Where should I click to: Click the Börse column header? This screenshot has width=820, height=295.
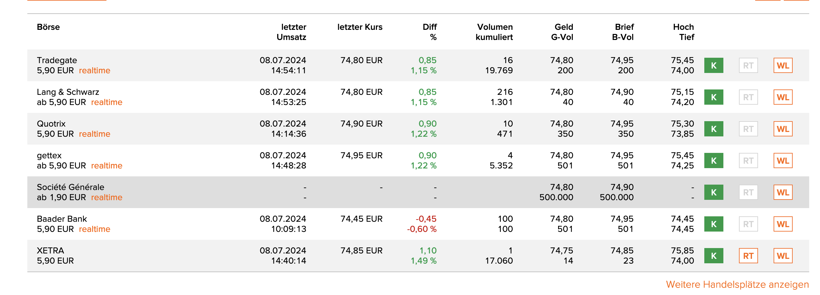click(48, 27)
